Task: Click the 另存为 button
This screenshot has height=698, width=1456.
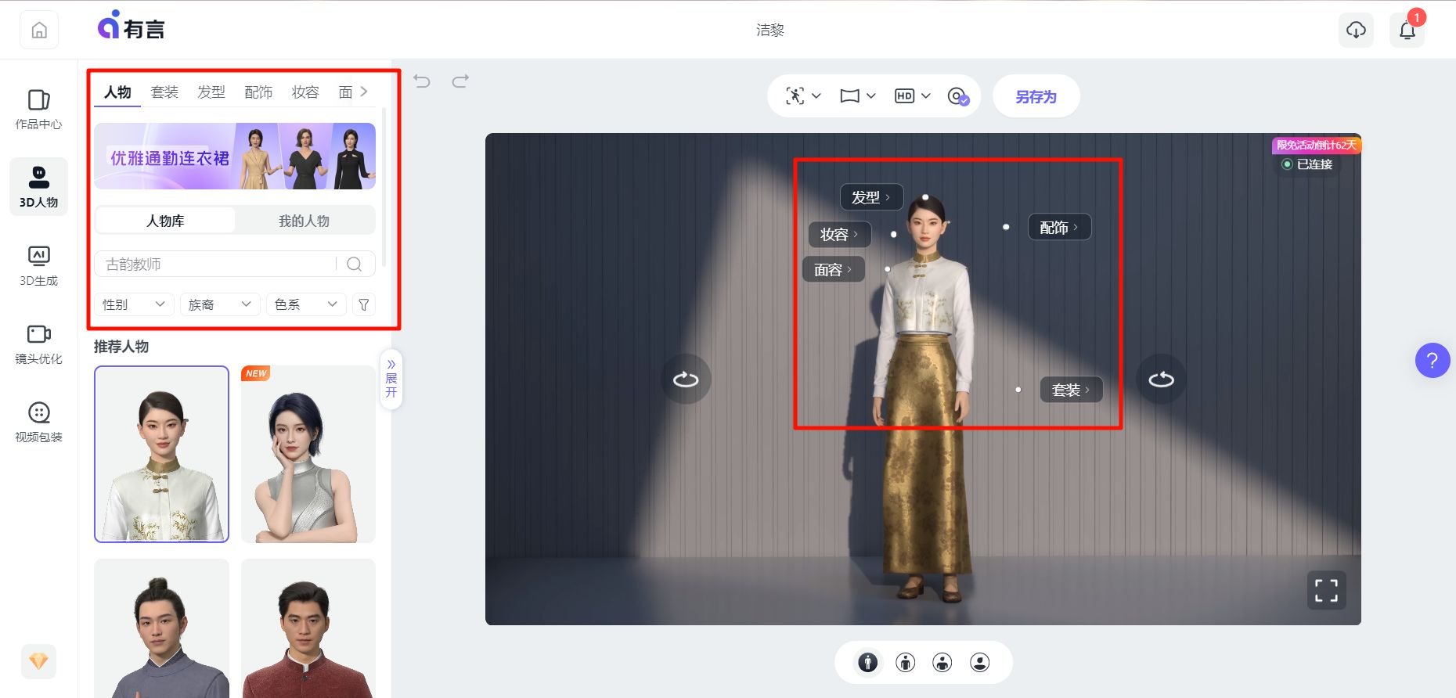Action: click(1036, 96)
